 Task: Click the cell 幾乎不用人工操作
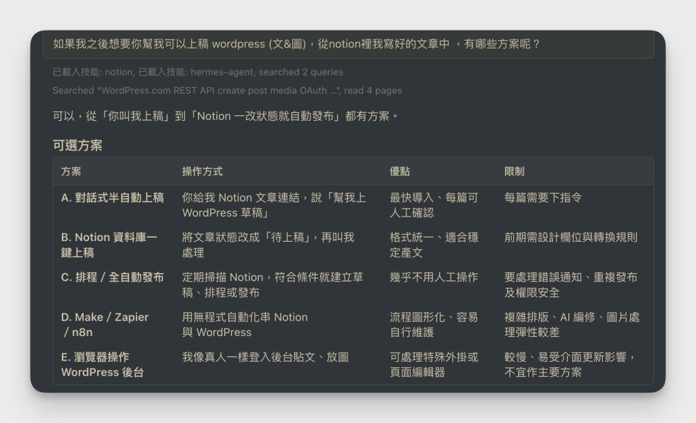point(434,278)
